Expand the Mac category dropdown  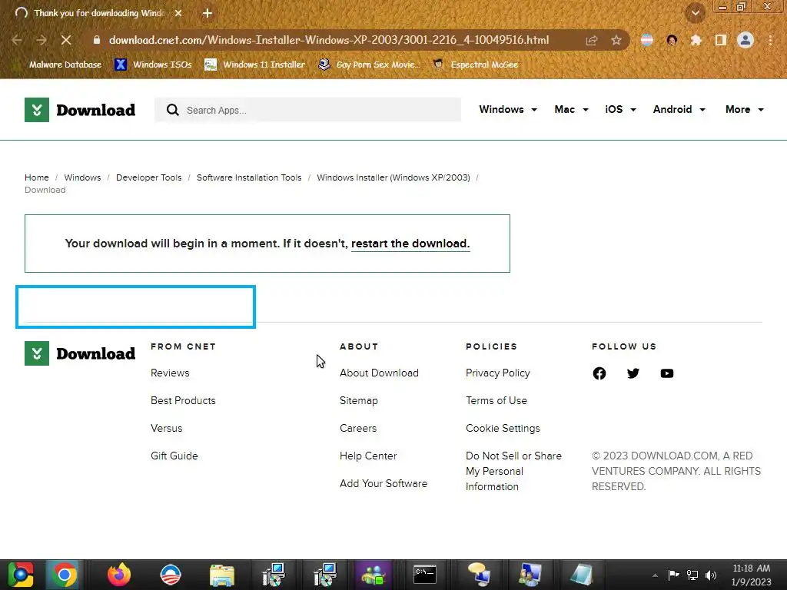pos(571,109)
